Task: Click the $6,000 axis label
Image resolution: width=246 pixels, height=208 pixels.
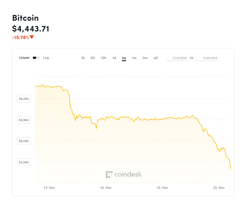Action: (24, 99)
